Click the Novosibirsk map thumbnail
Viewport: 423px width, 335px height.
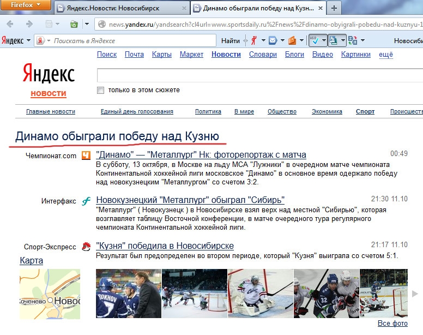(x=50, y=294)
